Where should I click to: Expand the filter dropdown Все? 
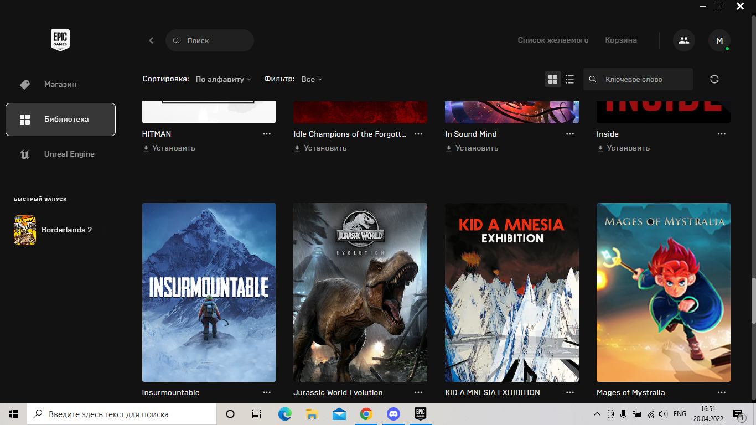point(312,79)
